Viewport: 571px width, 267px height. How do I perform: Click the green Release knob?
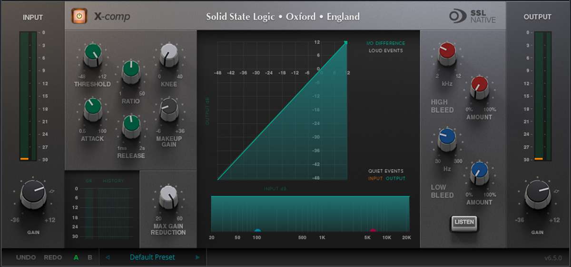131,126
